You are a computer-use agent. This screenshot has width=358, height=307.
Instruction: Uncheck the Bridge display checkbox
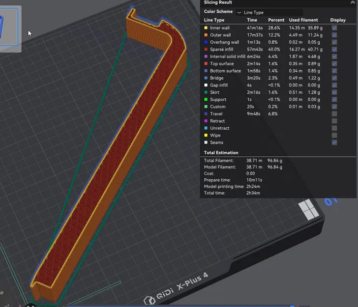[x=334, y=78]
